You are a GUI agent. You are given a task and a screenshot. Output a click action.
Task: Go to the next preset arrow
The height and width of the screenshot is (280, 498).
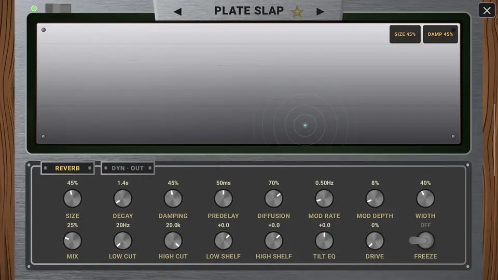(320, 12)
